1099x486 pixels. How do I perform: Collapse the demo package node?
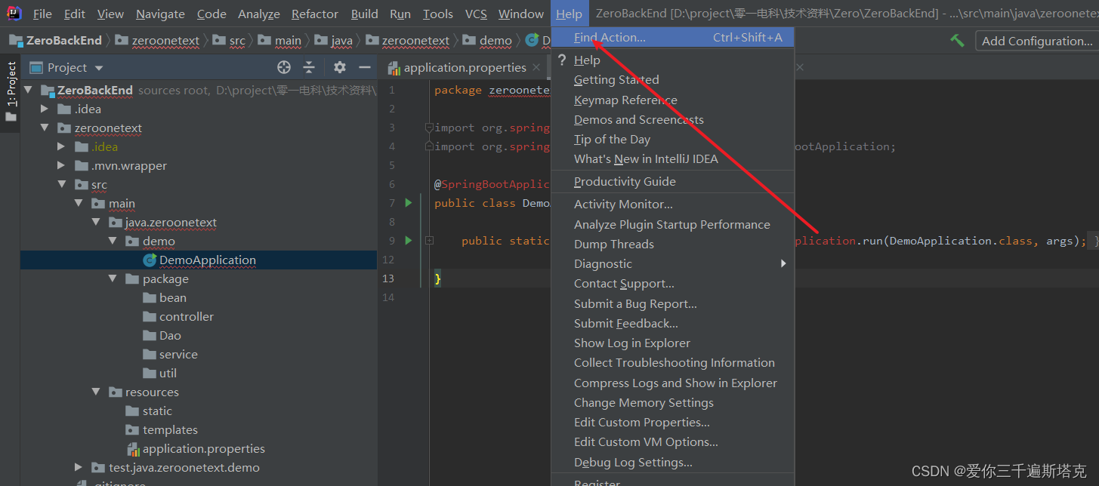coord(113,241)
